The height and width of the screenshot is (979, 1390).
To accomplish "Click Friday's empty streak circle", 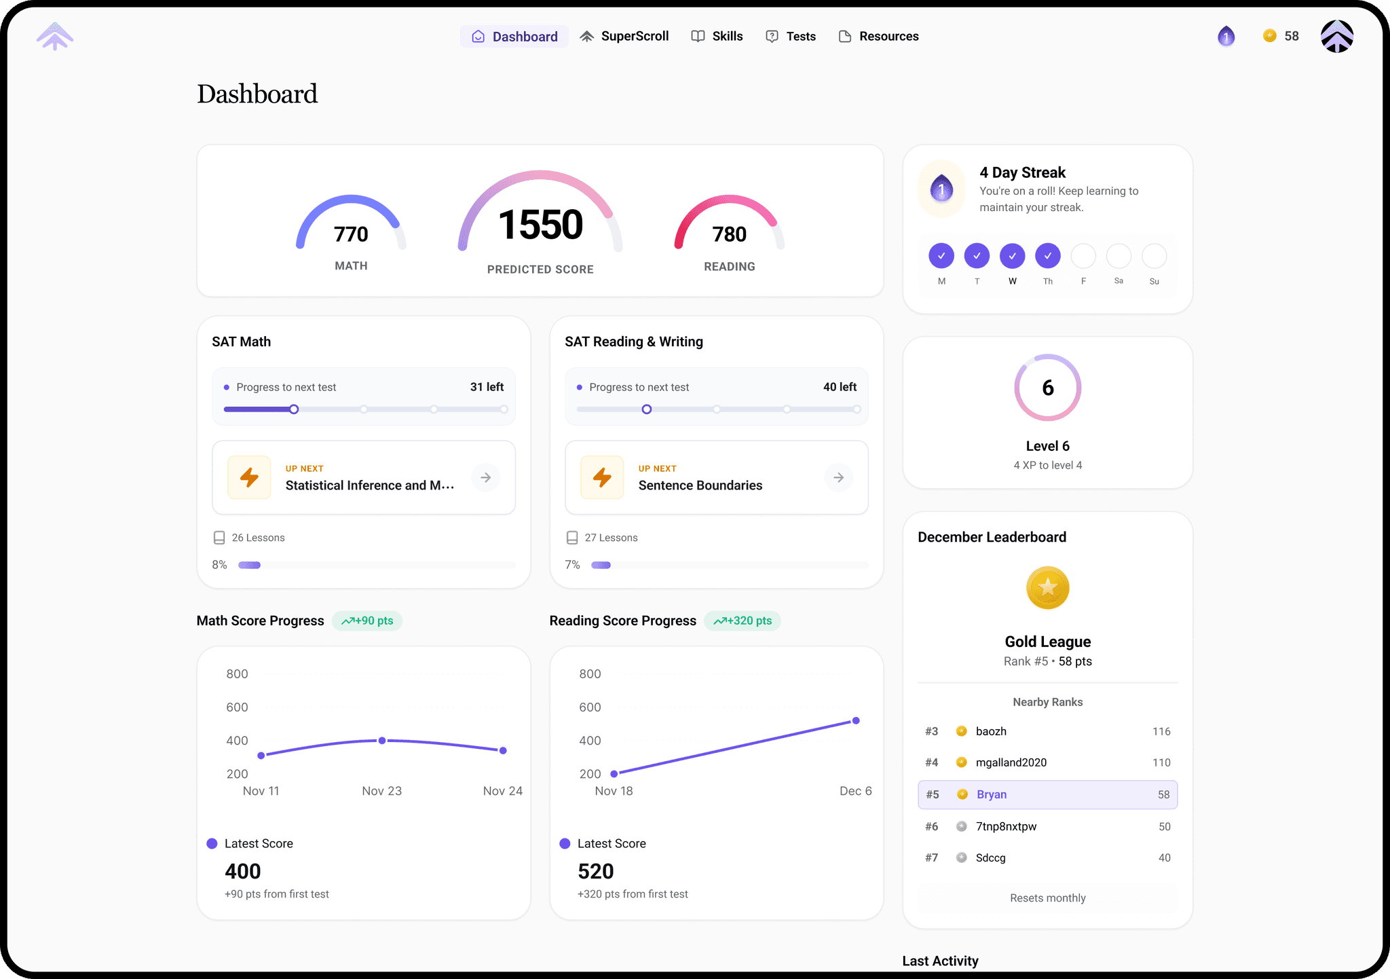I will pos(1083,256).
